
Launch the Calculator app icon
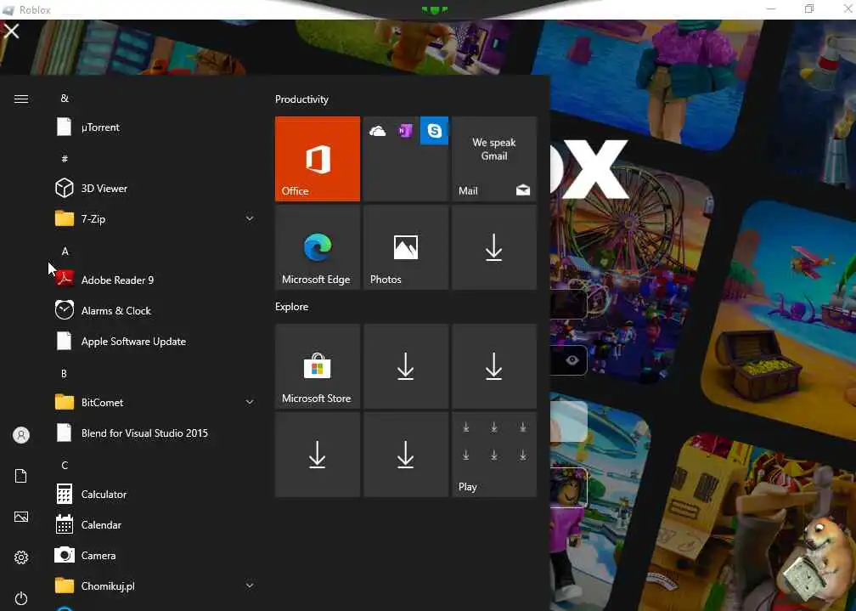point(65,494)
